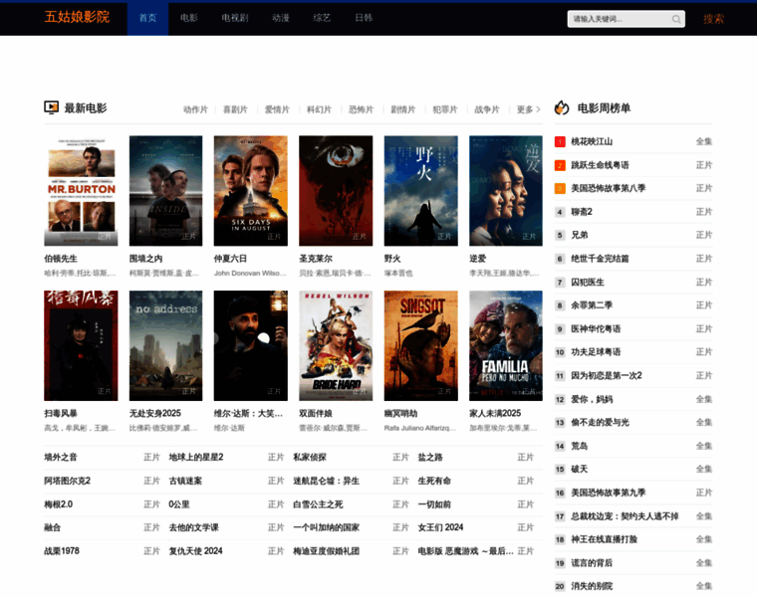Click the 搜索 search button
The height and width of the screenshot is (597, 757).
[x=713, y=19]
